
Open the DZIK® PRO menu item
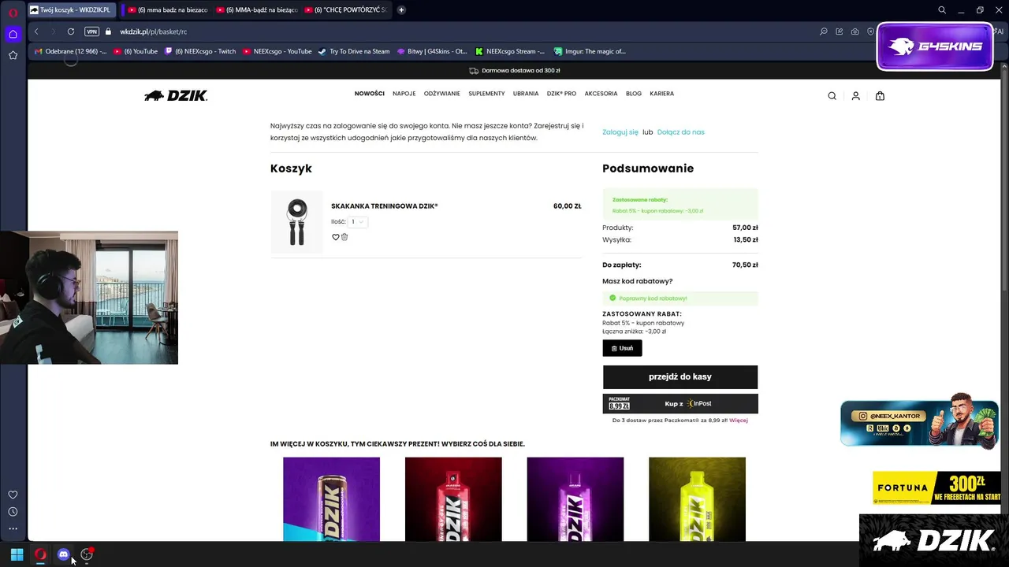tap(561, 94)
